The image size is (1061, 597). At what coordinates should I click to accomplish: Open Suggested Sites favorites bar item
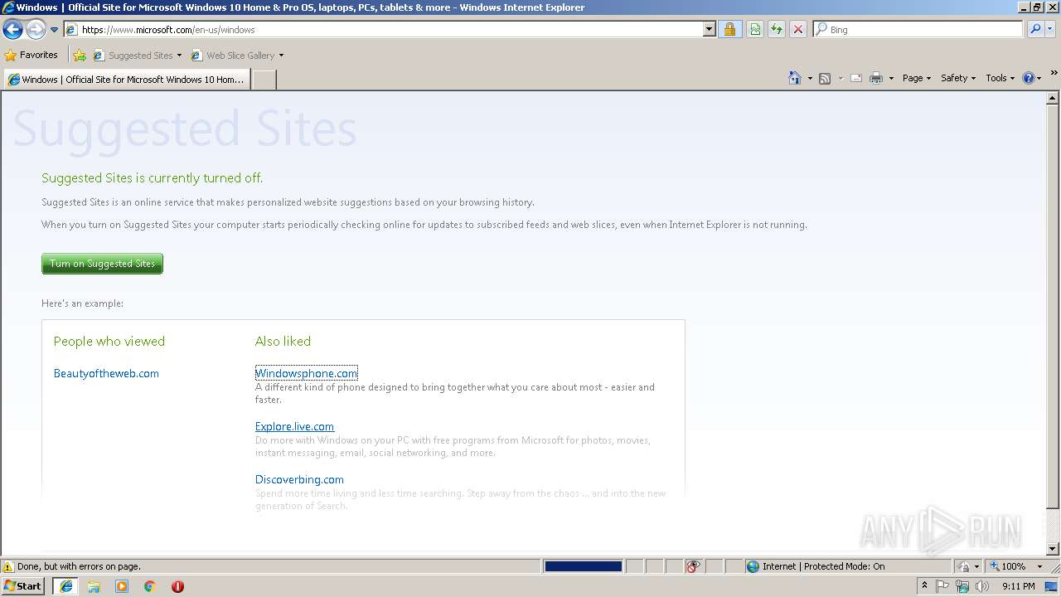[x=138, y=56]
